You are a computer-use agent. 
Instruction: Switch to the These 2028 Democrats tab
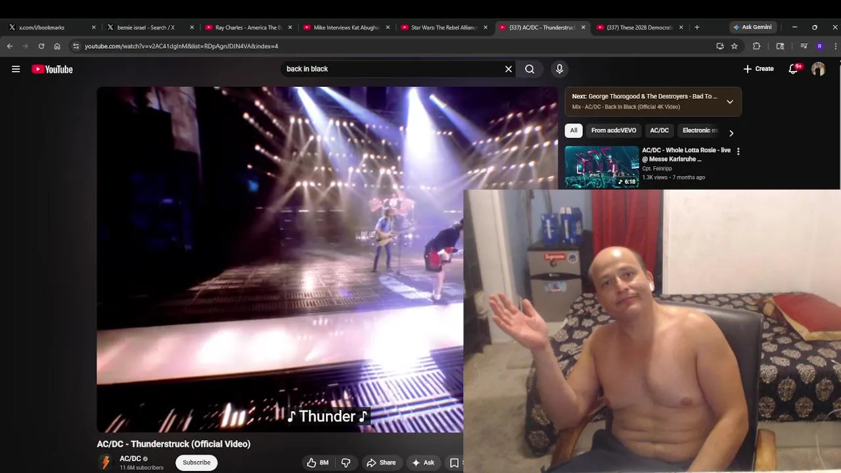click(x=639, y=28)
